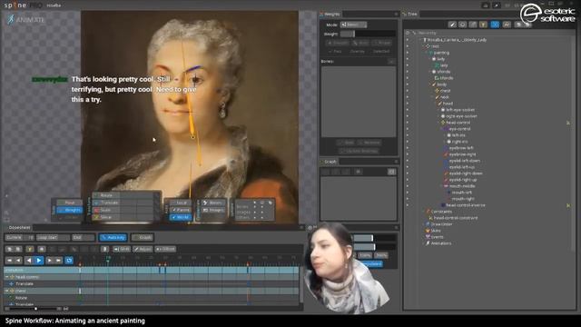Viewport: 581px width, 327px height.
Task: Toggle the Auto Key button
Action: click(x=113, y=237)
